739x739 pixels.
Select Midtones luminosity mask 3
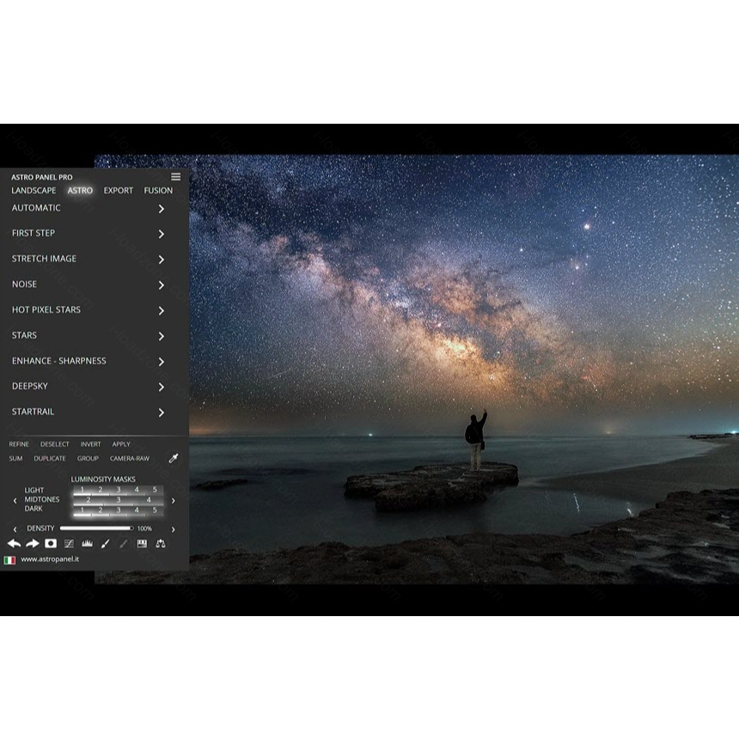[119, 499]
